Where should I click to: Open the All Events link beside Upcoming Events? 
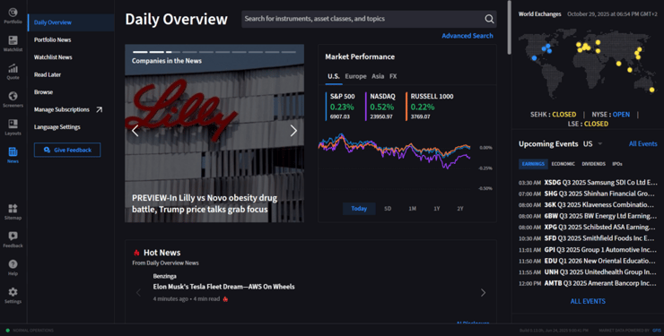click(x=642, y=144)
